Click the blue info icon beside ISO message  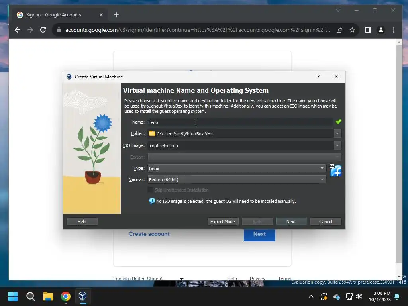point(152,201)
